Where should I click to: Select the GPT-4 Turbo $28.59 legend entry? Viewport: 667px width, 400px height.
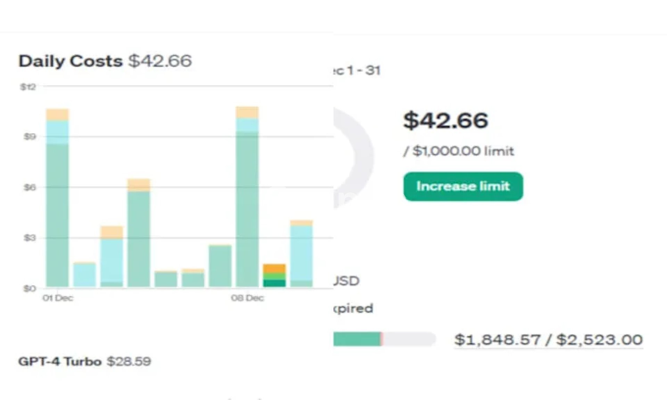pos(84,361)
